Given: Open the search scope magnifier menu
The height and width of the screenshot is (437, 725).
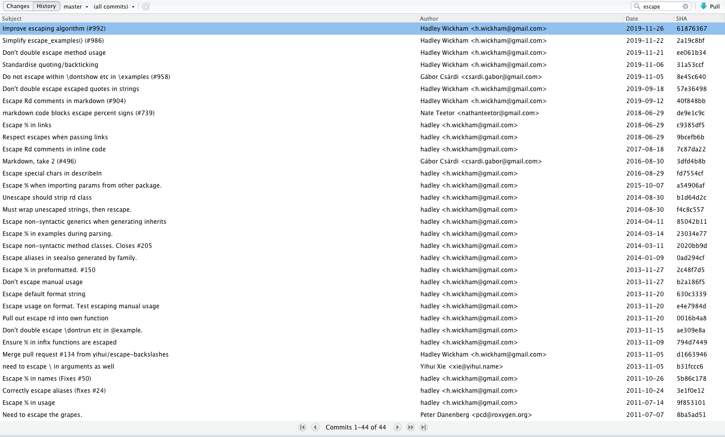Looking at the screenshot, I should [637, 6].
